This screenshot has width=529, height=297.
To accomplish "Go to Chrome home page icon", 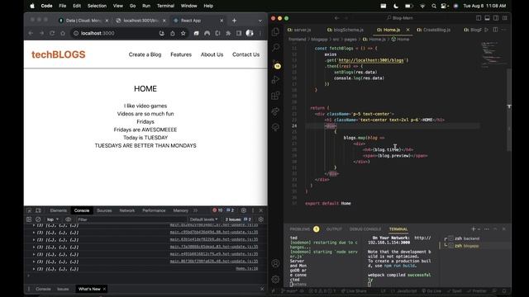I will click(63, 33).
